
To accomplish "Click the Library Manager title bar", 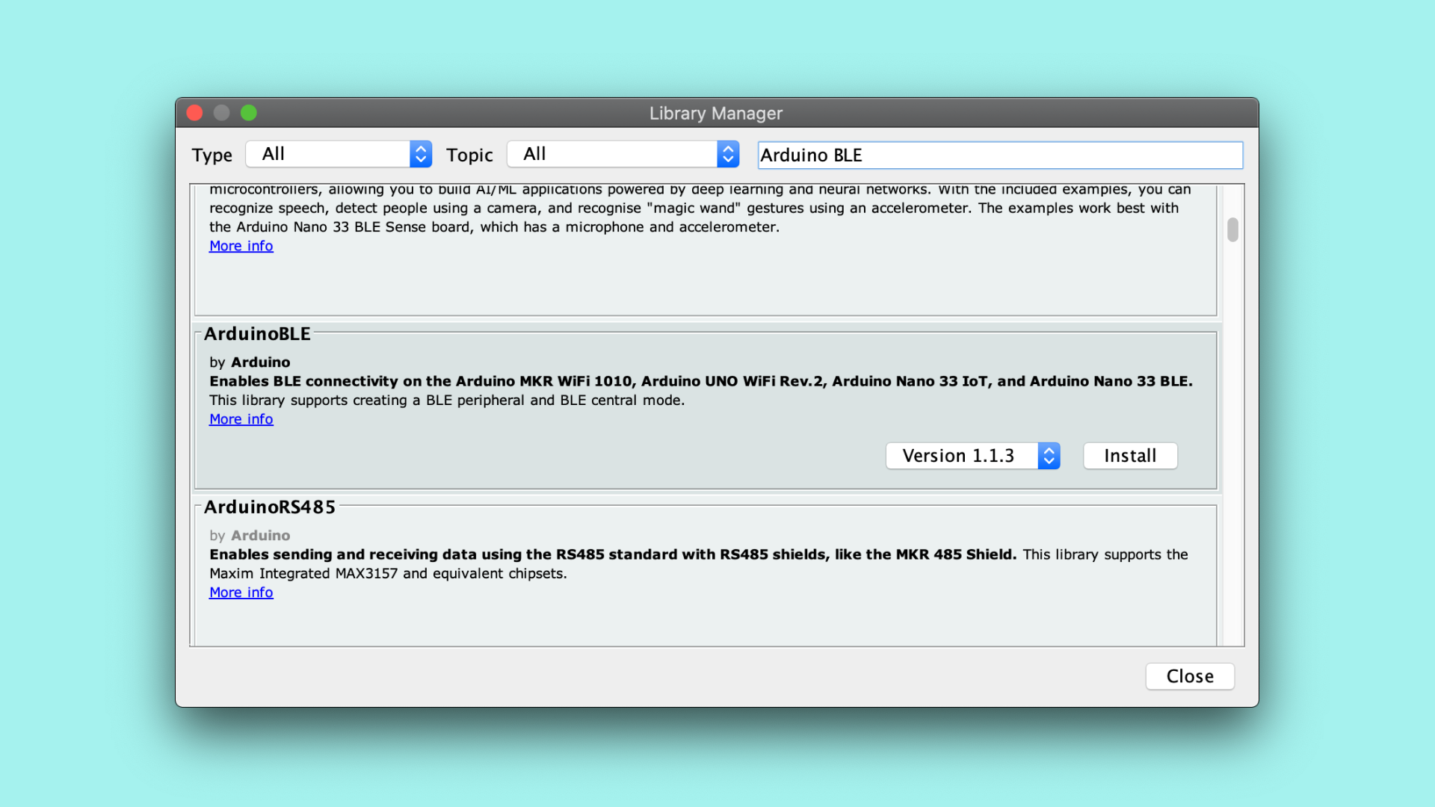I will click(715, 114).
